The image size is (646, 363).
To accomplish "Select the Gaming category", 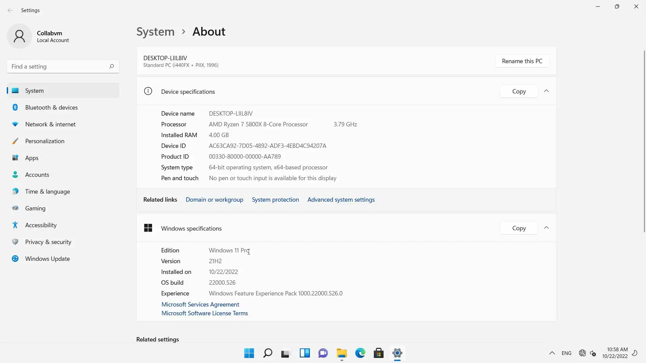I will tap(35, 208).
